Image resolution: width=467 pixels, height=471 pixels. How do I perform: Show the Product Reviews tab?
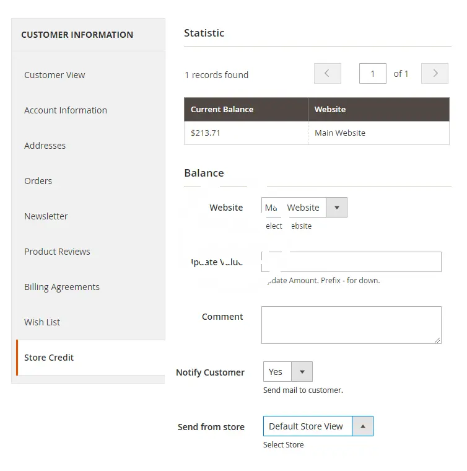(57, 252)
